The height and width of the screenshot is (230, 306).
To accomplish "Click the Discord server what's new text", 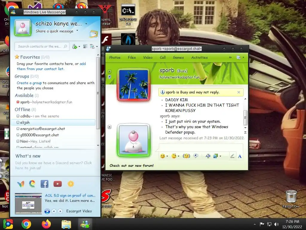I will 53,165.
